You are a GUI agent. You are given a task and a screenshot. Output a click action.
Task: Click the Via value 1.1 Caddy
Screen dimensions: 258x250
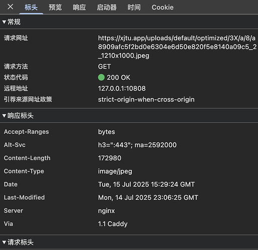pos(113,224)
